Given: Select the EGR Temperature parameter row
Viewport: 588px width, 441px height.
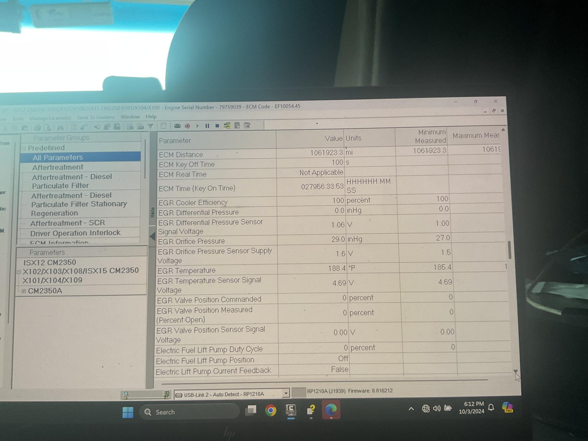Looking at the screenshot, I should coord(332,269).
